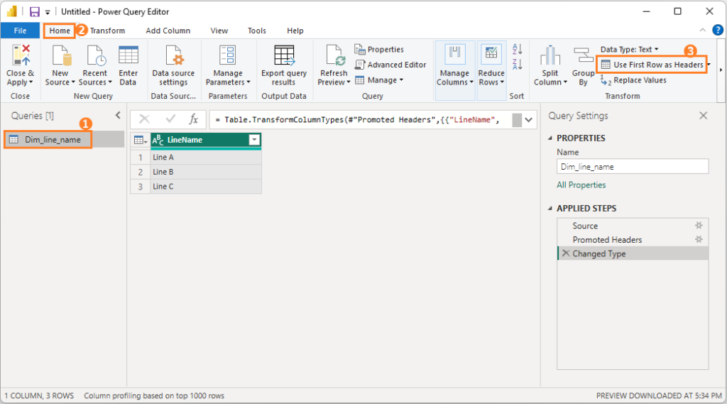Click inside the formula bar

(361, 120)
